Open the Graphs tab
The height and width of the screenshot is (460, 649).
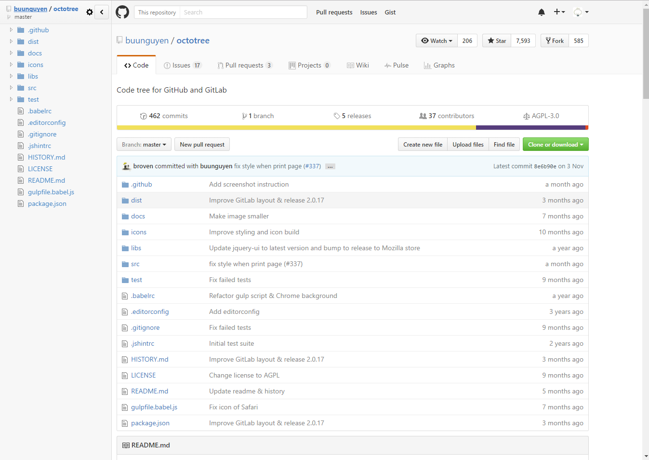(x=439, y=66)
